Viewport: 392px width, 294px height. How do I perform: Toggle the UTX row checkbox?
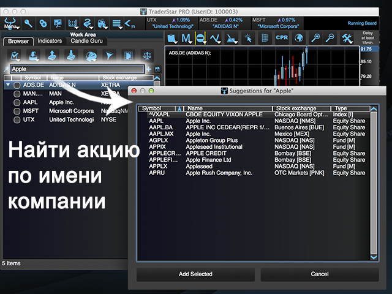point(17,120)
